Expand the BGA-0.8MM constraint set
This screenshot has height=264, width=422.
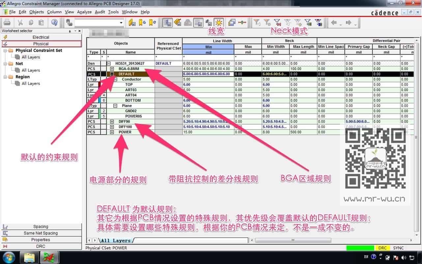pos(112,69)
